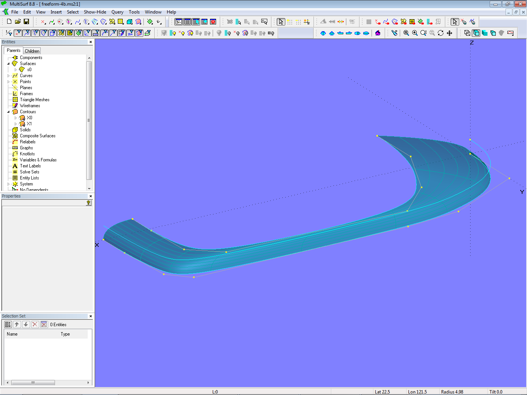
Task: Click the Zoom to Fit magnifier icon
Action: coord(406,33)
